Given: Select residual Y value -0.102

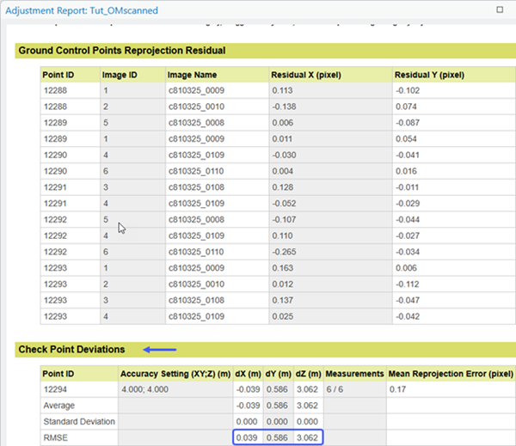Looking at the screenshot, I should click(408, 90).
